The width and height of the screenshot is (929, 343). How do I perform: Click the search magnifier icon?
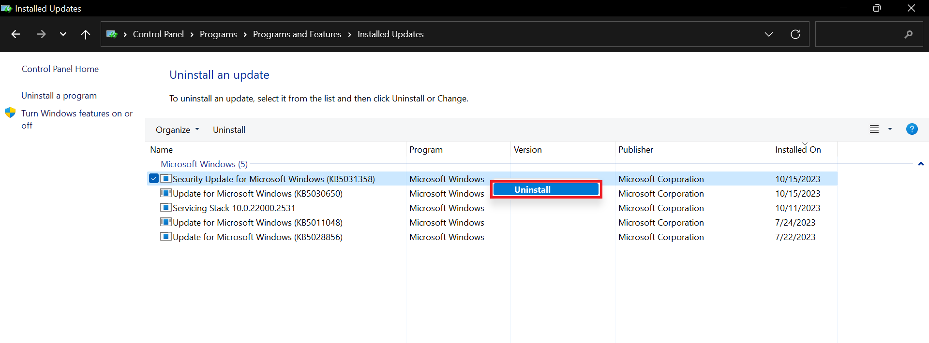coord(908,34)
